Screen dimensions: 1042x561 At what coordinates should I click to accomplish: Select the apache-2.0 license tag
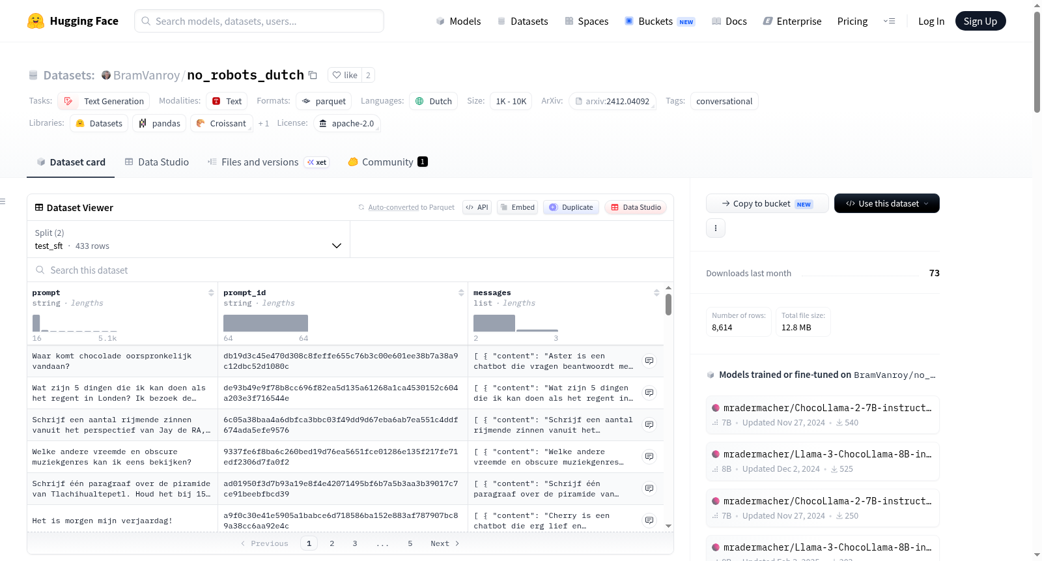tap(346, 123)
